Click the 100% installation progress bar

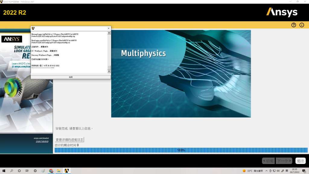pos(181,150)
